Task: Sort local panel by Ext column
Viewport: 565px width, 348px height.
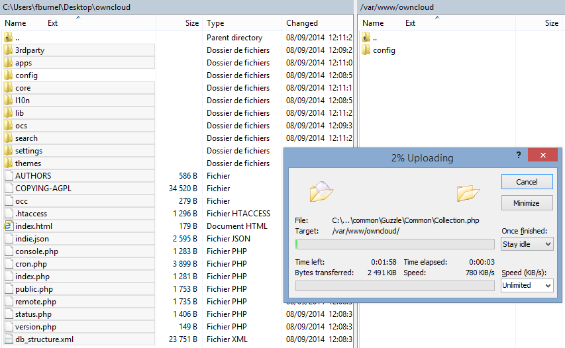Action: (x=52, y=23)
